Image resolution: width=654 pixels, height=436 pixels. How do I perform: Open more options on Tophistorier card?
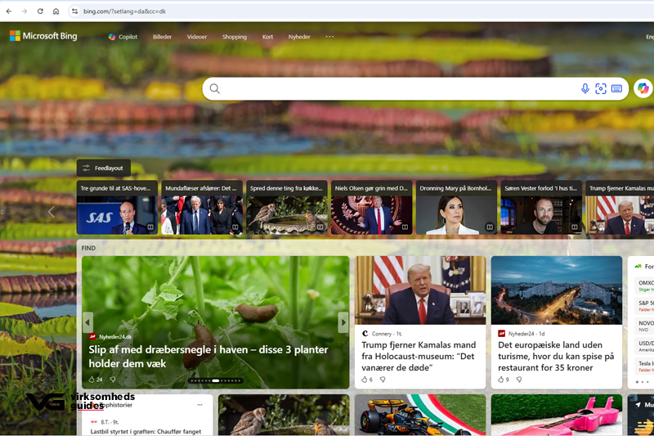[199, 405]
